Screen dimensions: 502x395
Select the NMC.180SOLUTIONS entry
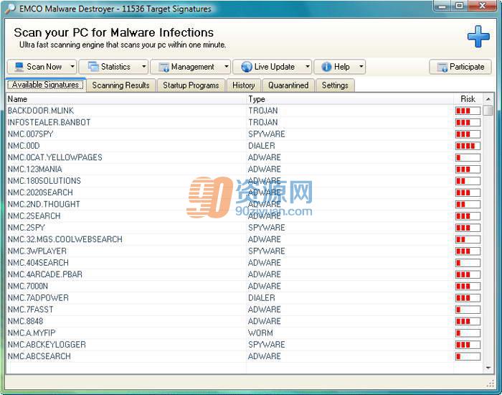pyautogui.click(x=245, y=181)
